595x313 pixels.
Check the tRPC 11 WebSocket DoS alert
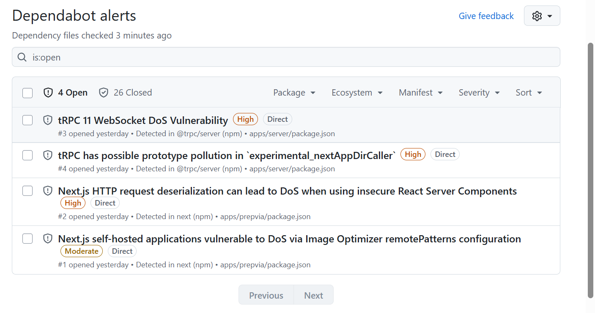pos(27,120)
